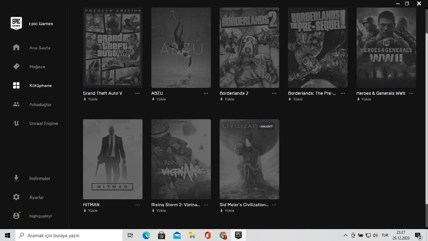Click Yükle under Rising Storm 2: Vietnam
428x241 pixels.
click(159, 211)
